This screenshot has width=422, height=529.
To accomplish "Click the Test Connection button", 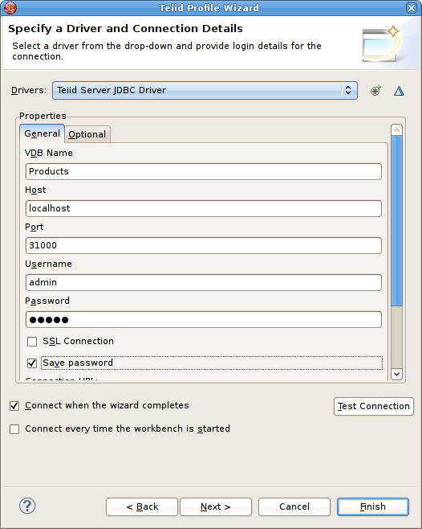I will (x=374, y=406).
